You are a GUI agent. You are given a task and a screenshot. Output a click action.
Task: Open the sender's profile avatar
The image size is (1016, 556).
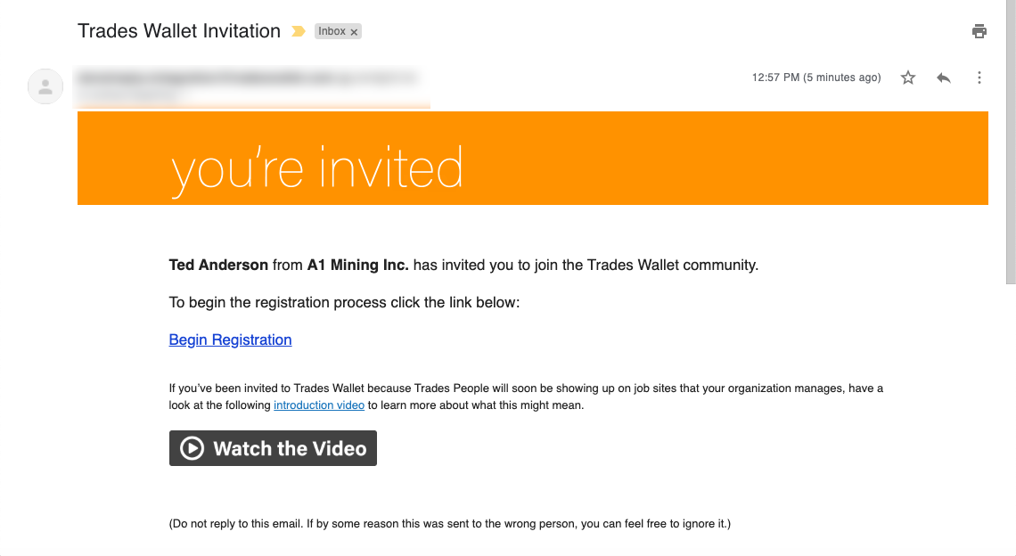click(x=45, y=86)
